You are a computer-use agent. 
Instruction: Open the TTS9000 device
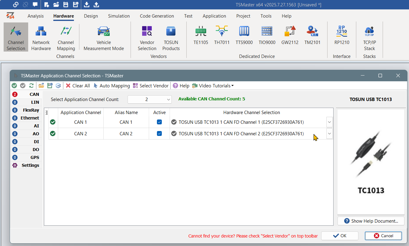pyautogui.click(x=244, y=35)
